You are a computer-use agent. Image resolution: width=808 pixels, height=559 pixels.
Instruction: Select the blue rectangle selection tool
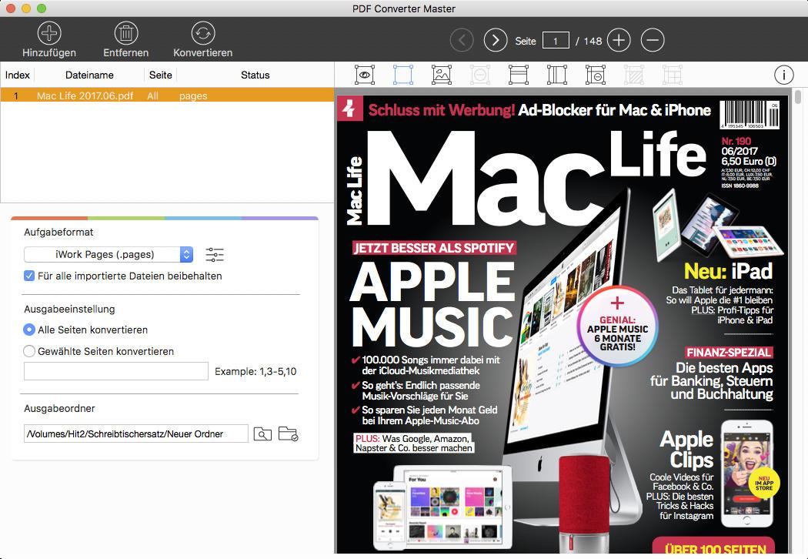(403, 75)
